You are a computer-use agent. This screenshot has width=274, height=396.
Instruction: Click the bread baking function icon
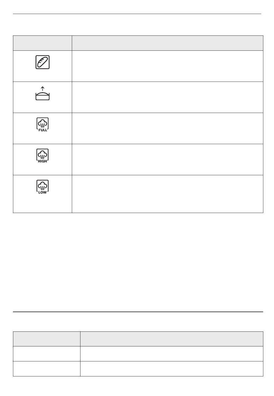coord(42,62)
